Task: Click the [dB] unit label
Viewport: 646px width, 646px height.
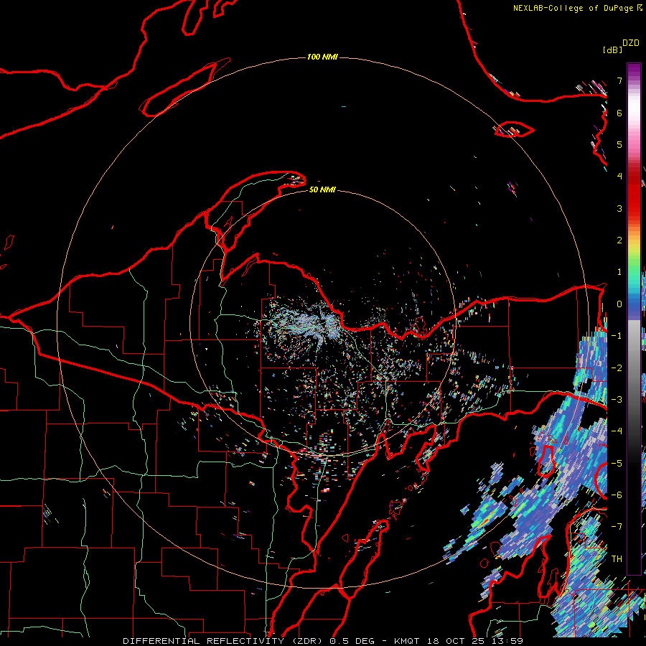Action: point(612,50)
